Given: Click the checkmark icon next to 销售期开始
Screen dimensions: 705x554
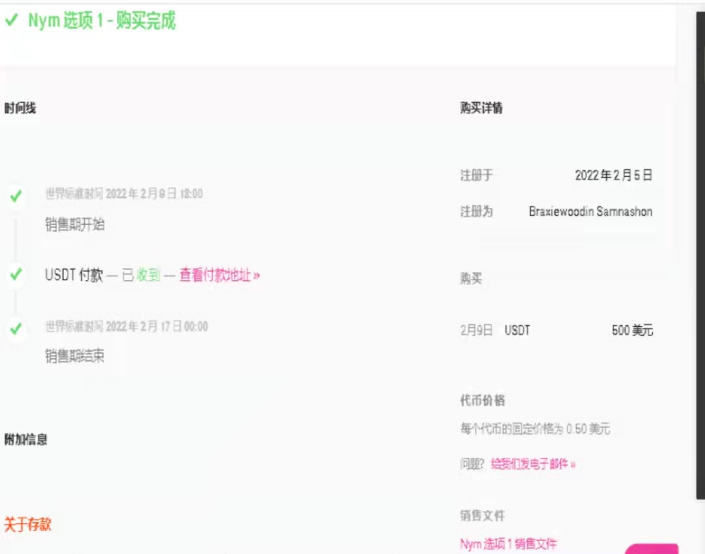Looking at the screenshot, I should tap(16, 196).
